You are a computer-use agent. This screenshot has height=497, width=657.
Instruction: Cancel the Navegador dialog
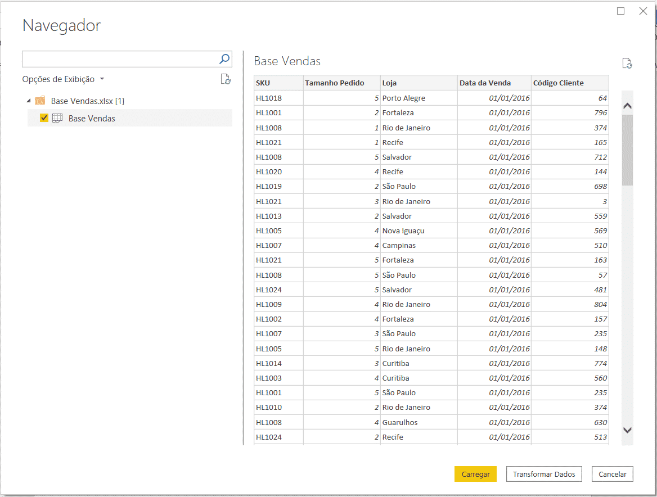click(613, 474)
